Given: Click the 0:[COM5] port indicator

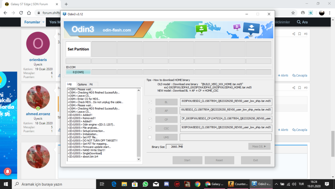Looking at the screenshot, I should (x=78, y=72).
